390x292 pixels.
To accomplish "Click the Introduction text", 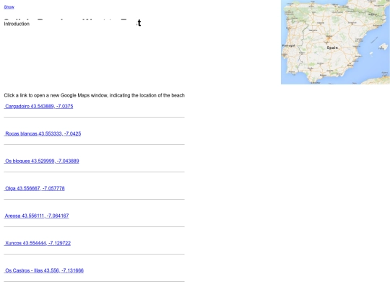I will [17, 24].
